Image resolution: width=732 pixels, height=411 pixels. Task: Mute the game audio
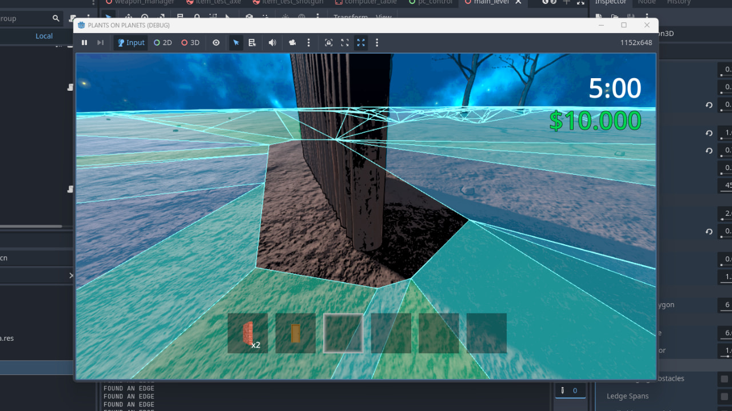coord(273,43)
